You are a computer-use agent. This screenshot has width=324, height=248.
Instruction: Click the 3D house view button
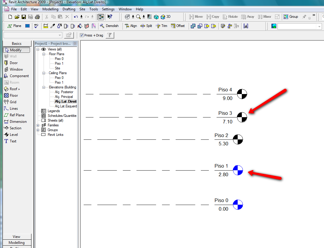(x=166, y=17)
